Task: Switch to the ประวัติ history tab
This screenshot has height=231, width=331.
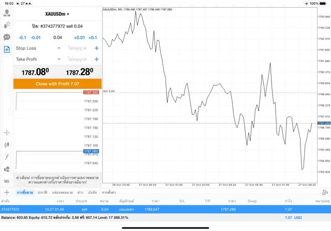Action: (42, 192)
